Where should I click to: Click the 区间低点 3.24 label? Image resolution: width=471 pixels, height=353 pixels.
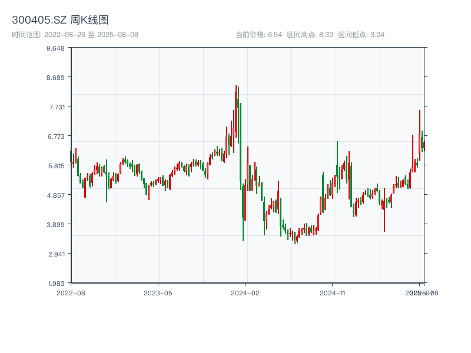tap(361, 35)
